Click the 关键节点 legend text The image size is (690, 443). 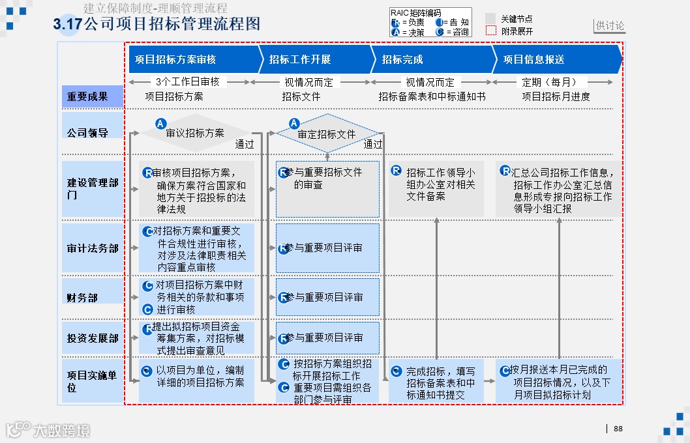pos(517,19)
